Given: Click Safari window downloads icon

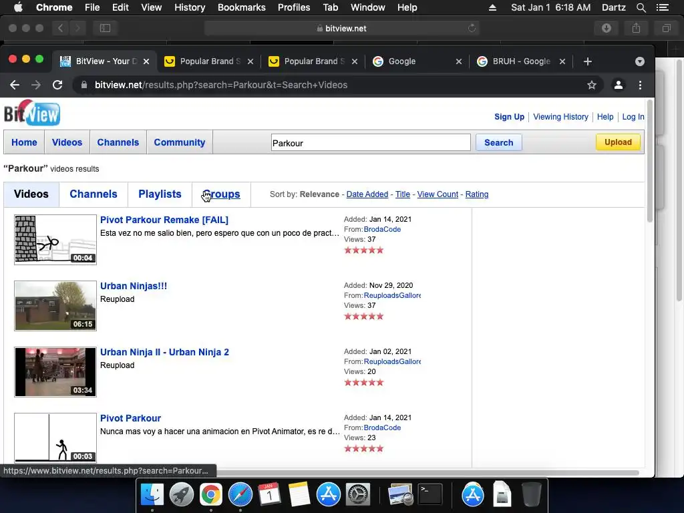Looking at the screenshot, I should pos(607,28).
